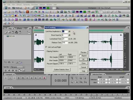
Task: Switch to CD view button
Action: pos(27,8)
